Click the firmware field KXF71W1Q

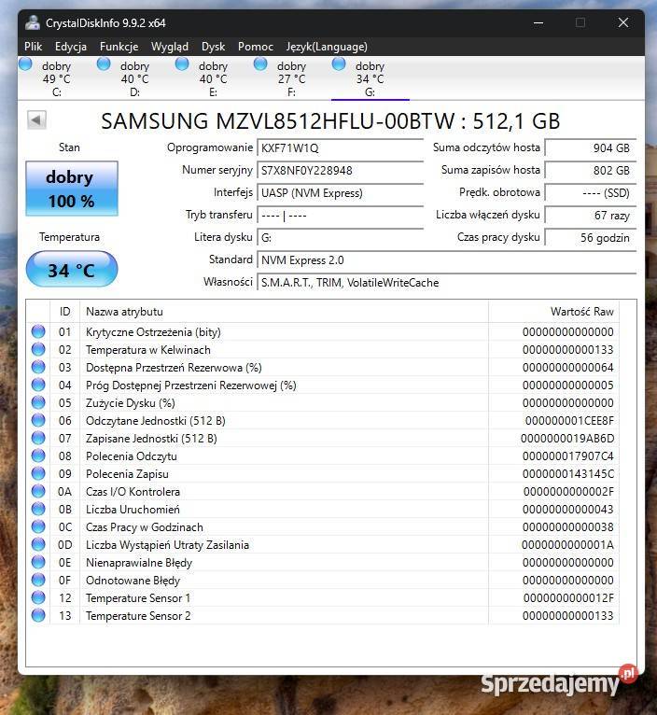340,147
